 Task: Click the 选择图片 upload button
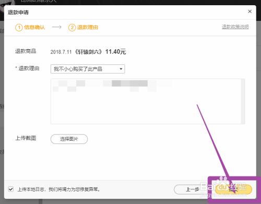tap(69, 139)
